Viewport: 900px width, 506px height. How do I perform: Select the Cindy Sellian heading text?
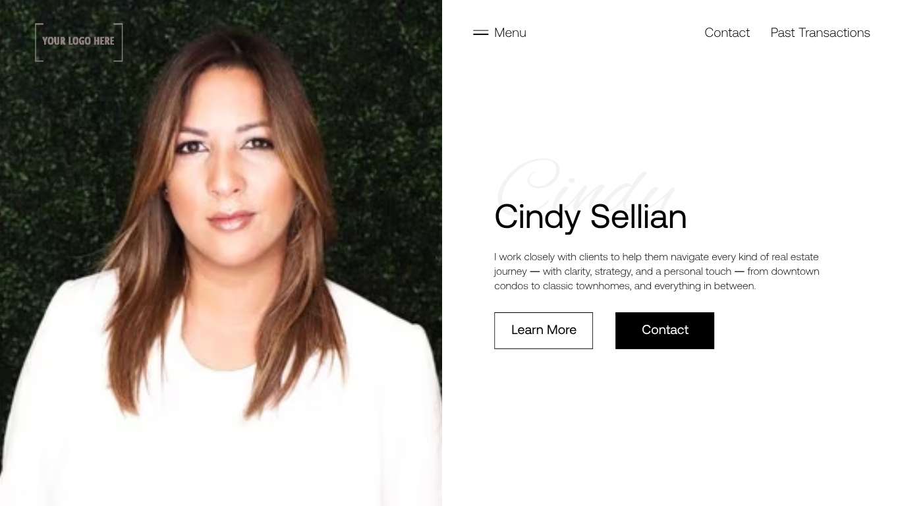pos(590,217)
